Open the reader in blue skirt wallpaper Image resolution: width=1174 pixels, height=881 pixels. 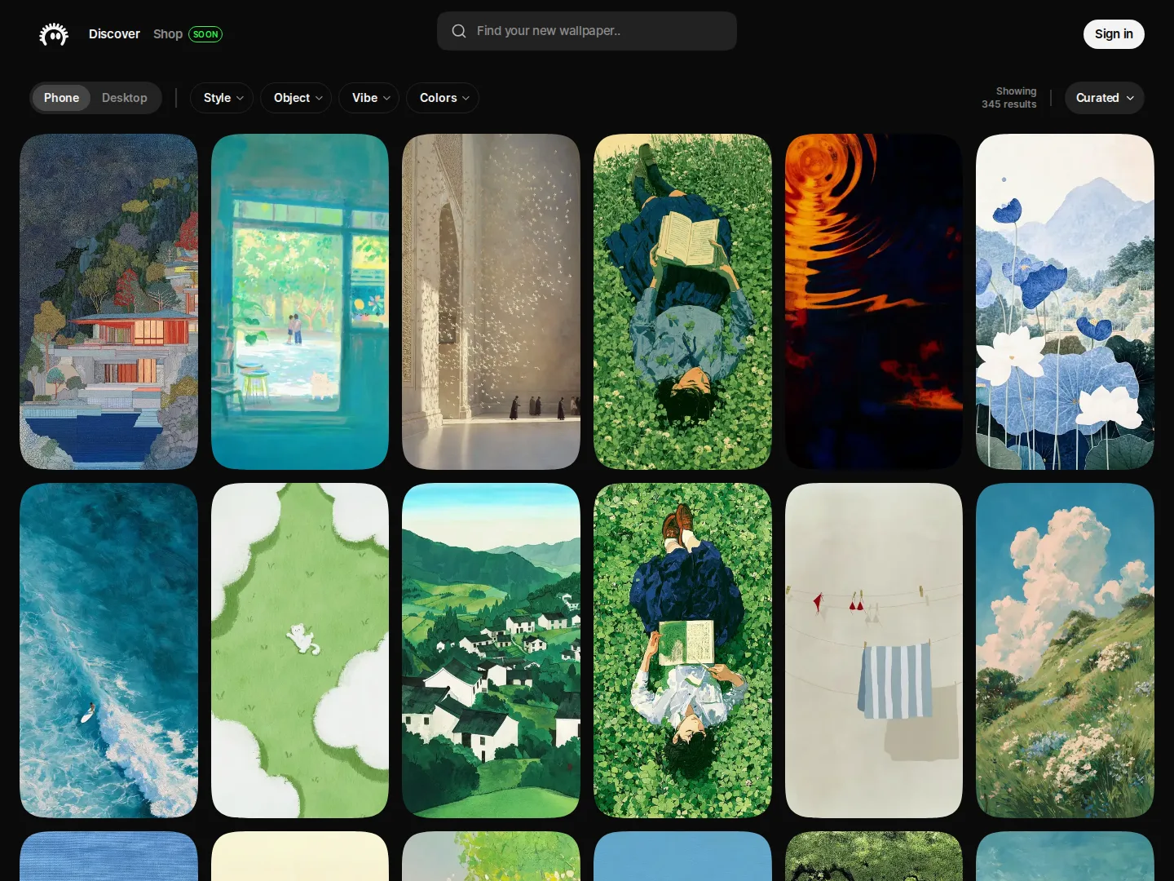point(682,302)
